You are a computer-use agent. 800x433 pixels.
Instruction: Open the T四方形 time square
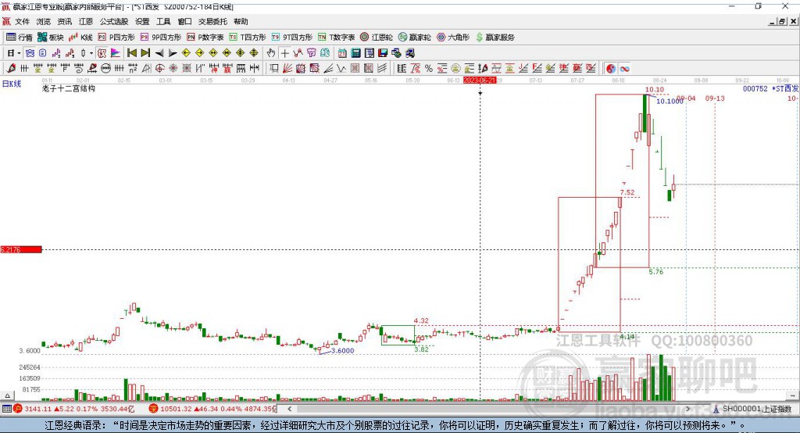coord(248,38)
